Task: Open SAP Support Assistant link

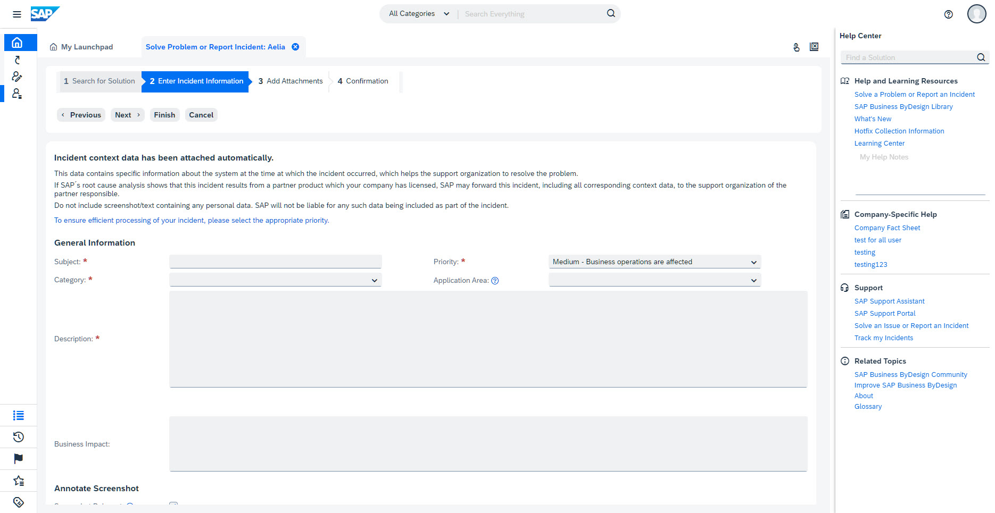Action: [x=890, y=301]
